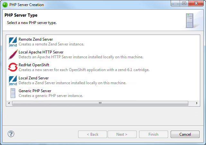Click the horizontal scrollbar right arrow
The height and width of the screenshot is (145, 206).
(x=197, y=103)
